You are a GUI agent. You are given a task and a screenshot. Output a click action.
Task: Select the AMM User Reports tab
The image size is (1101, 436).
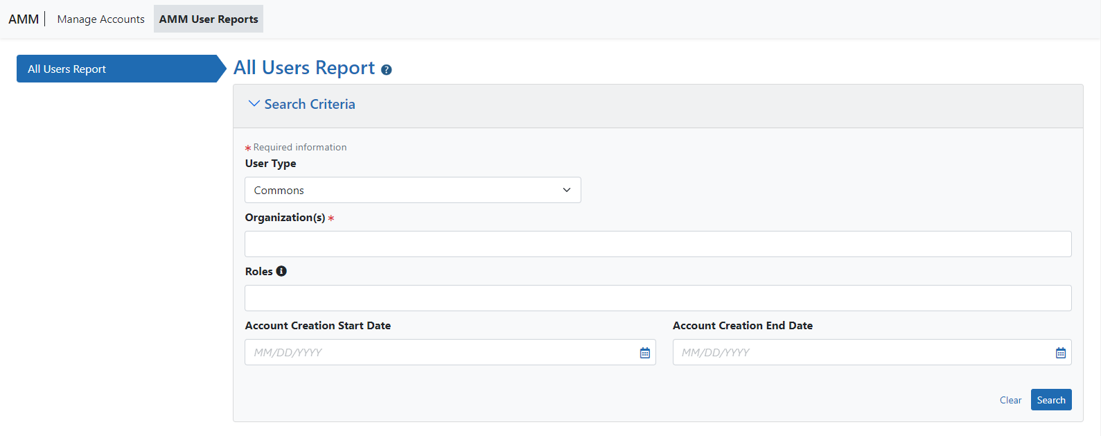tap(209, 19)
